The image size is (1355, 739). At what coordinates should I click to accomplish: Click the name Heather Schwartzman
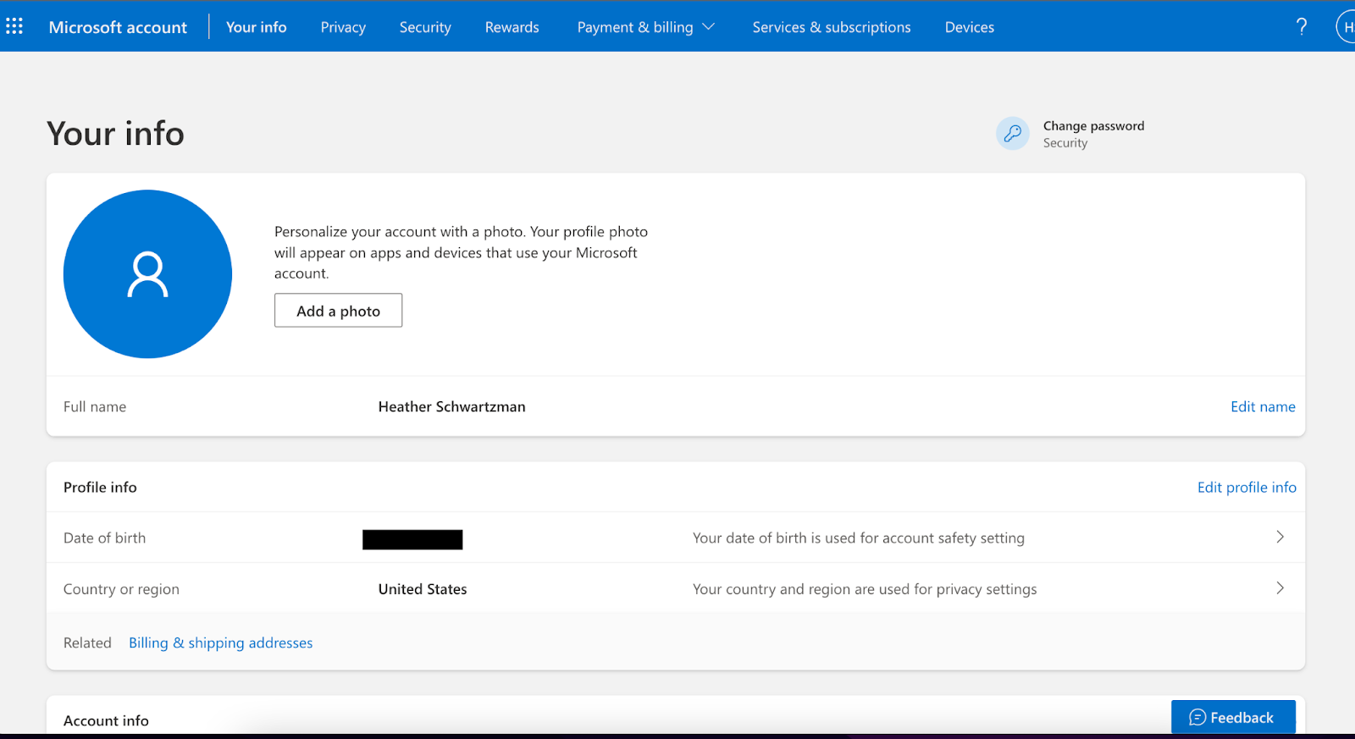click(x=451, y=406)
